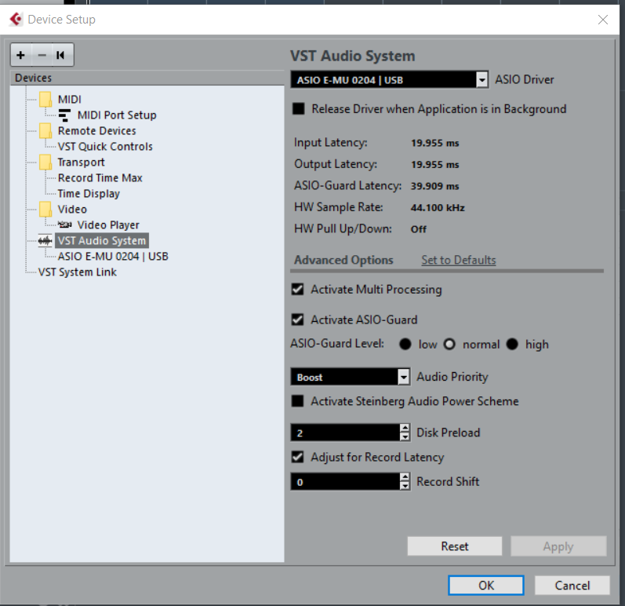625x606 pixels.
Task: Open Video Player tree item
Action: (108, 225)
